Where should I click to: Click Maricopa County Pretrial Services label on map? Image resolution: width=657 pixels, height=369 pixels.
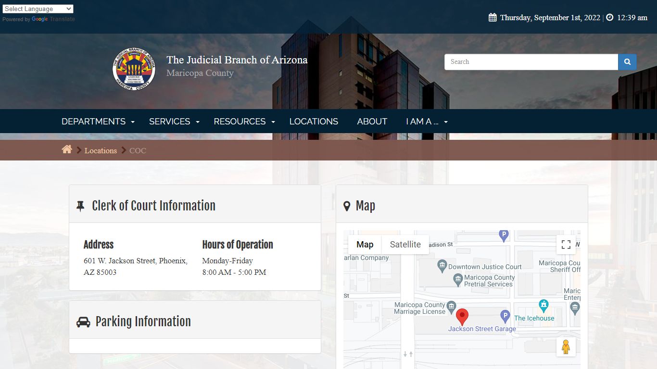(x=489, y=281)
